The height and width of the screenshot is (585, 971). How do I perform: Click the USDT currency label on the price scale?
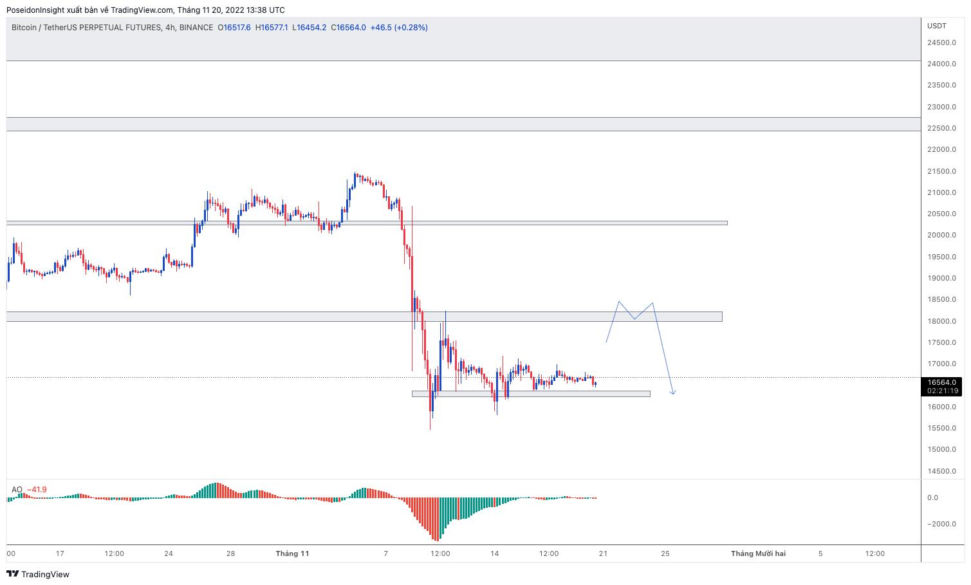pos(936,26)
